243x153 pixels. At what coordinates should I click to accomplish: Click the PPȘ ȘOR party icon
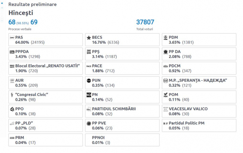tap(89, 52)
